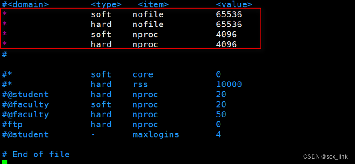This screenshot has height=164, width=355.
Task: Click "nofile" on the soft nofile line
Action: pyautogui.click(x=148, y=14)
